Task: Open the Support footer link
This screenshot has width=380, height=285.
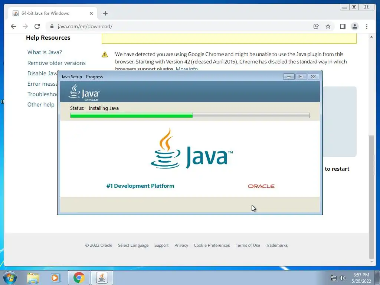Action: click(161, 245)
